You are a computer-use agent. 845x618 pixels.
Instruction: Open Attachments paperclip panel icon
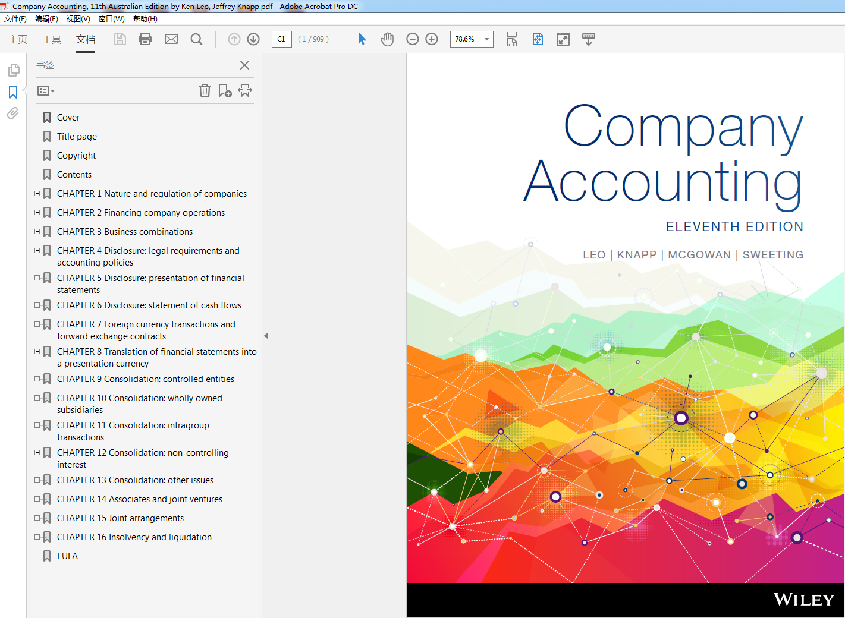tap(13, 113)
